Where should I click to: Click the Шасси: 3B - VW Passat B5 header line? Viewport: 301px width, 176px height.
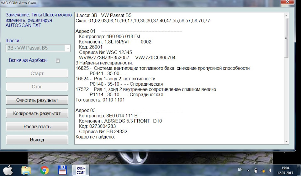[x=103, y=16]
